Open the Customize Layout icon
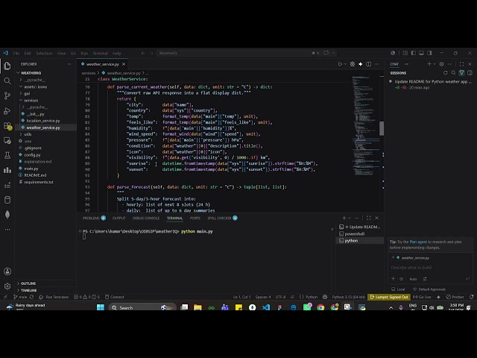Viewport: 477px width, 358px height. point(405,53)
